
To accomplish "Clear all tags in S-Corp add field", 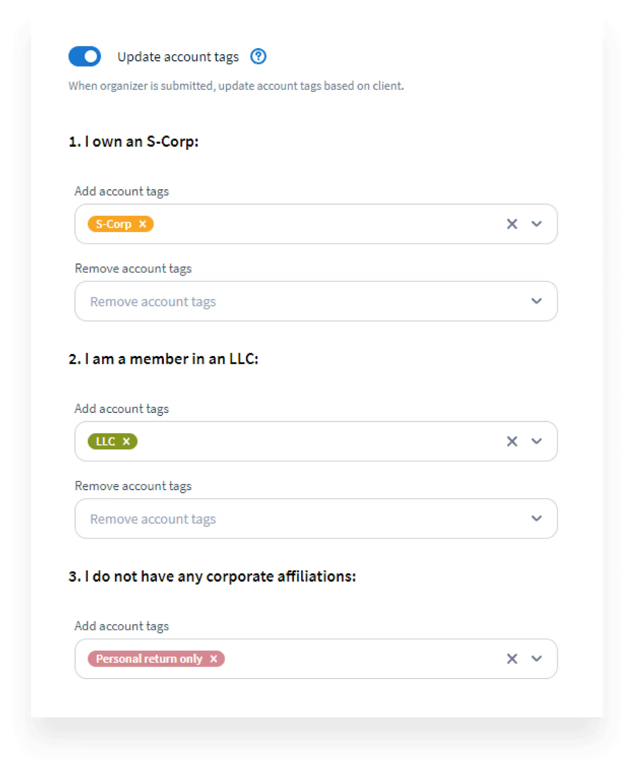I will [x=512, y=224].
